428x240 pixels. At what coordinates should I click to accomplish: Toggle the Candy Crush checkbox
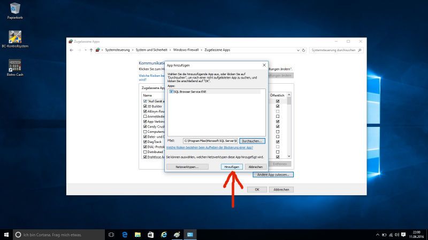pyautogui.click(x=145, y=126)
